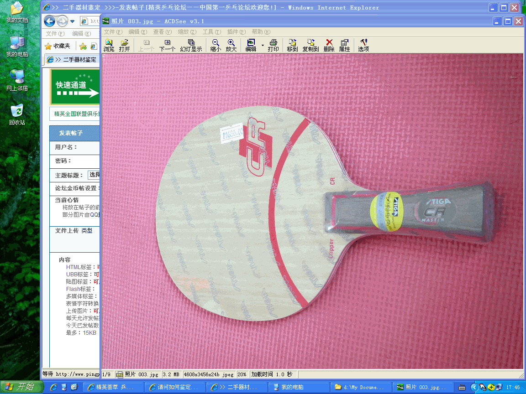Zoom in using the 放大 icon
The height and width of the screenshot is (394, 526).
(x=231, y=45)
